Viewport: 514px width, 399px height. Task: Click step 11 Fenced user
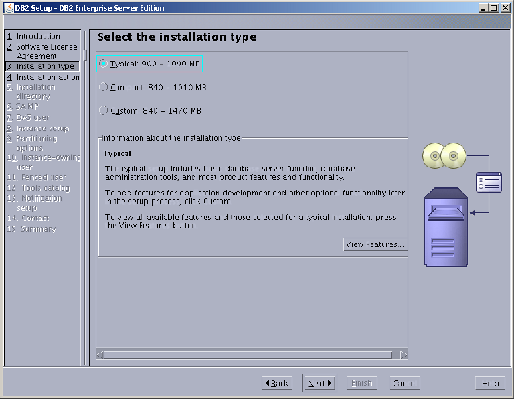36,177
